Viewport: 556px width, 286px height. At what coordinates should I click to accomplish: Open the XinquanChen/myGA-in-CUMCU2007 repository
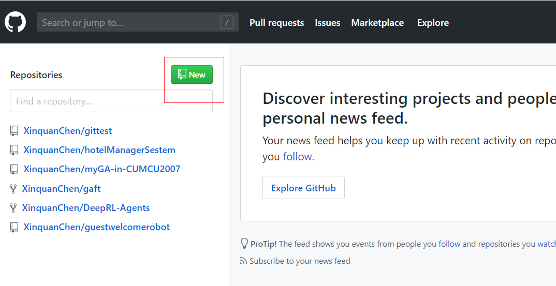pos(102,169)
